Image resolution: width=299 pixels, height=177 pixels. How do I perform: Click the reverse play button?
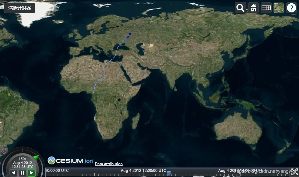[x=13, y=173]
